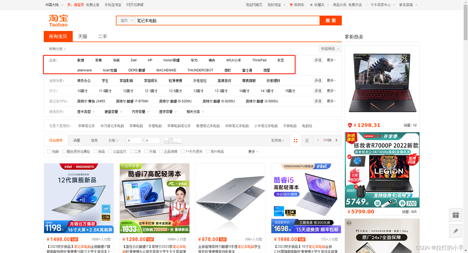The width and height of the screenshot is (468, 253).
Task: Click the maximum price input field
Action: coord(152,140)
